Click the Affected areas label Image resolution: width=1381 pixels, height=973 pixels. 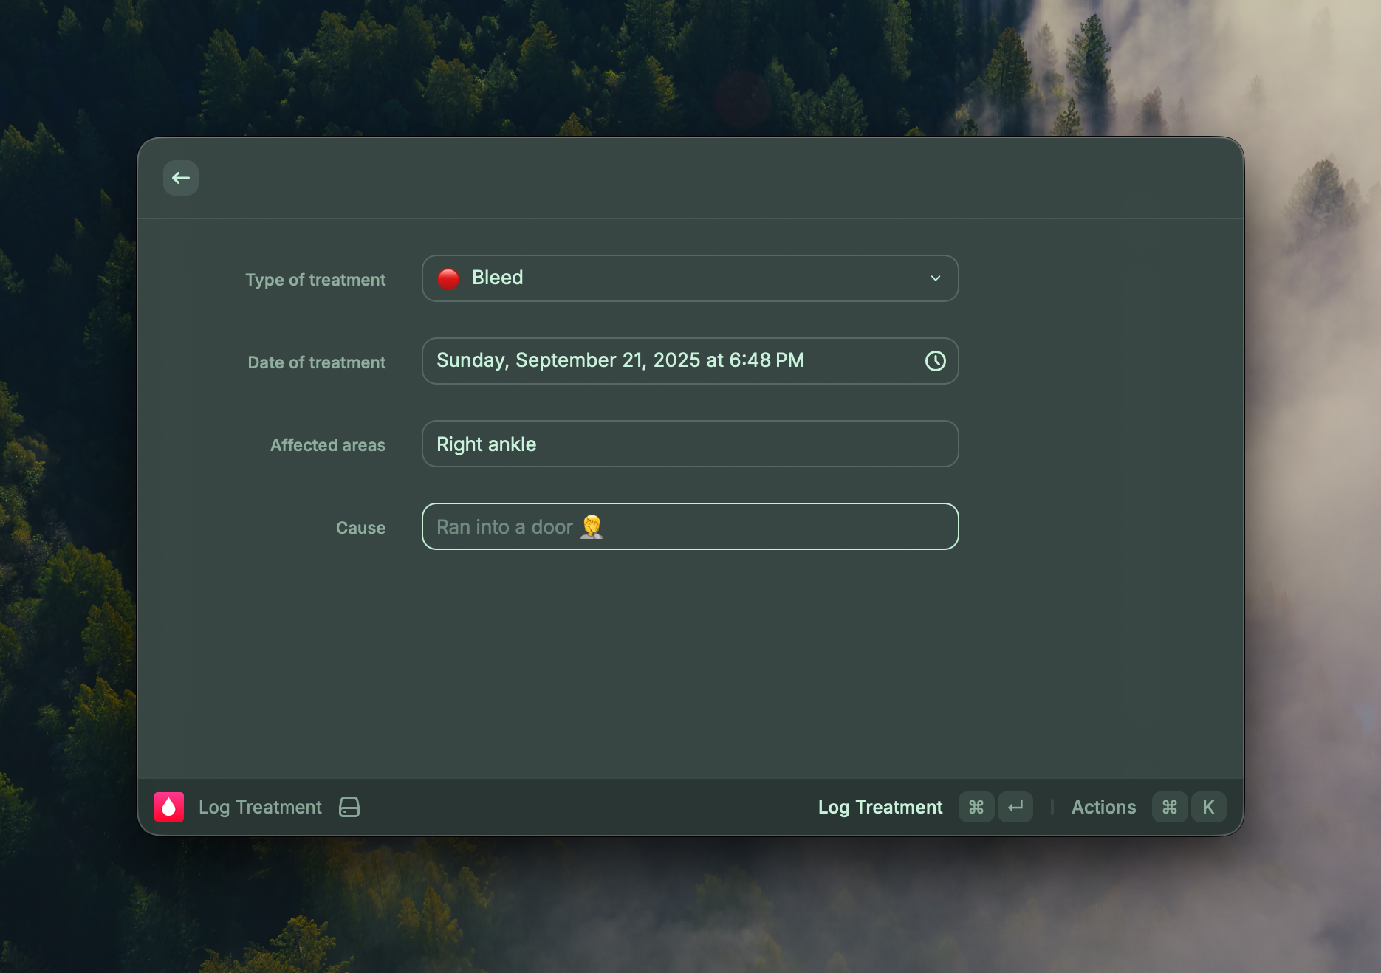pos(327,445)
